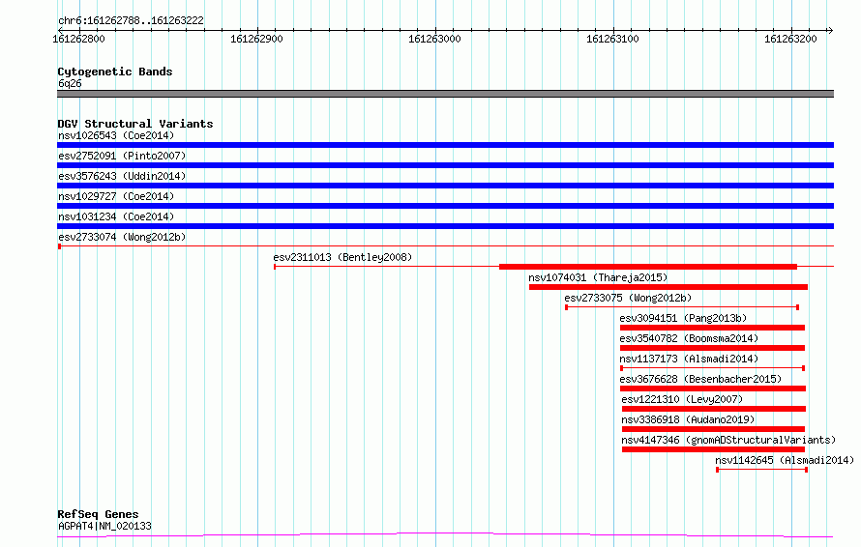Click the RefSeq Genes track title
The image size is (861, 547).
pyautogui.click(x=98, y=515)
